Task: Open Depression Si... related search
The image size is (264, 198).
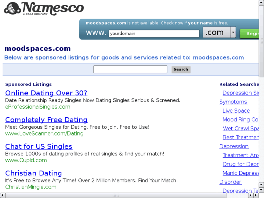Action: click(x=241, y=93)
